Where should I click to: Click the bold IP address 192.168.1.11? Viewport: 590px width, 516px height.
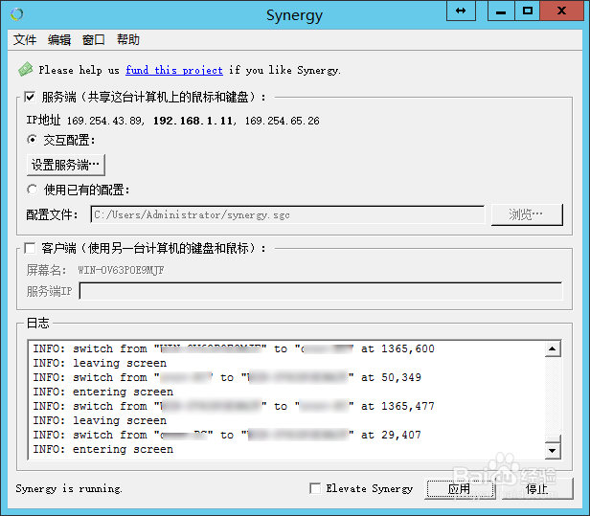point(193,121)
